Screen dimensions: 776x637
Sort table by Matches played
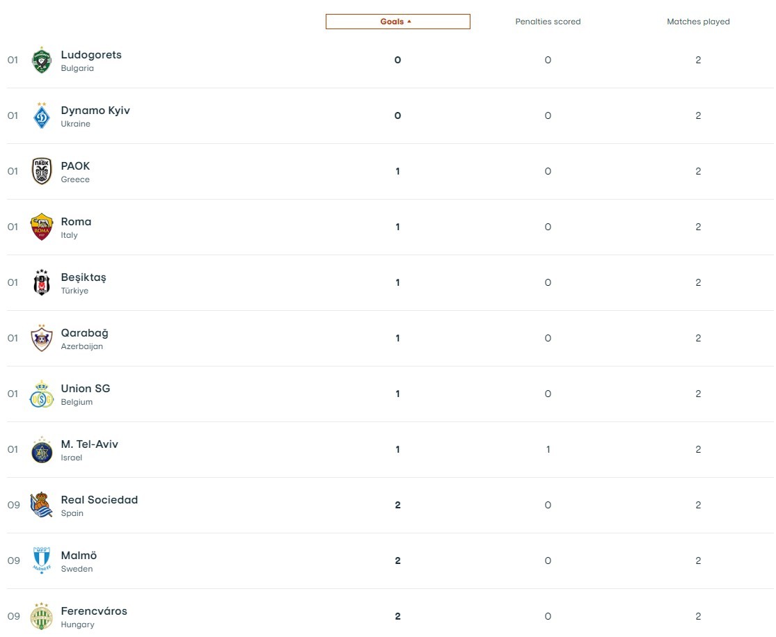click(698, 22)
